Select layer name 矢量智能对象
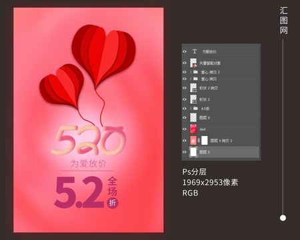The image size is (300, 240). [210, 63]
